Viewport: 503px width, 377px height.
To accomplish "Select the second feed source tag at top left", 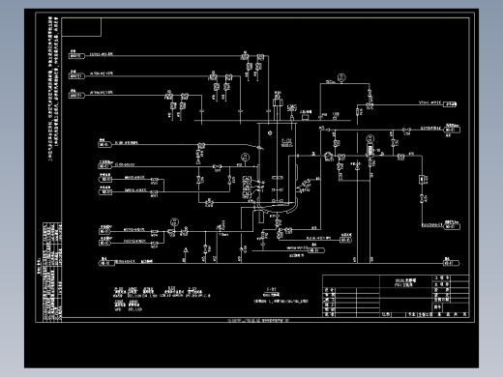I will [76, 76].
